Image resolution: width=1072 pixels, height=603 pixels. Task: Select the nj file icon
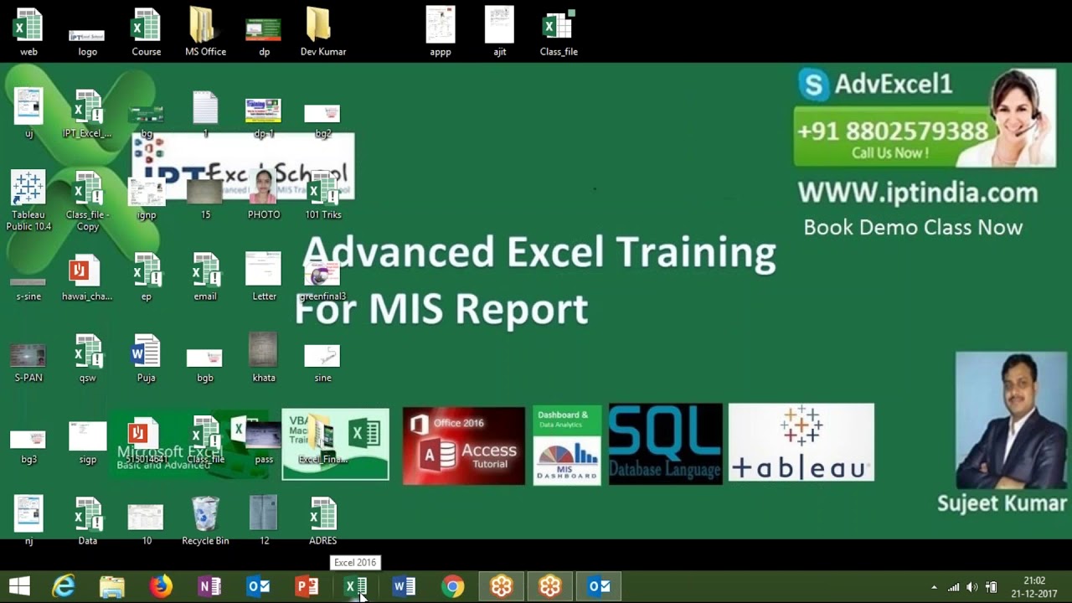(28, 521)
